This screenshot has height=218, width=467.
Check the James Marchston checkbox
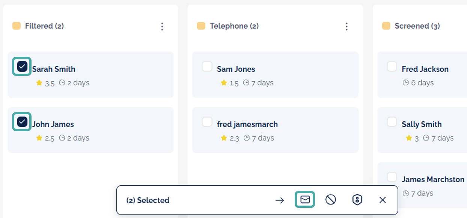pos(392,177)
